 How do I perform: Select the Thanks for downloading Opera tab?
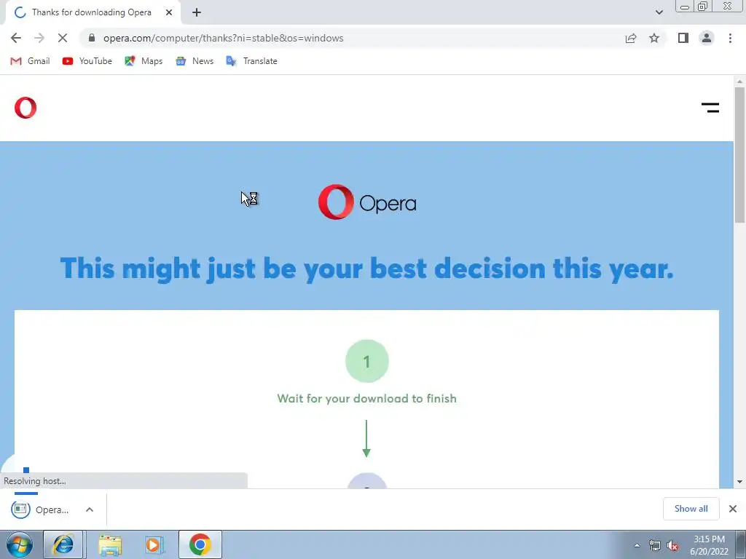[91, 13]
